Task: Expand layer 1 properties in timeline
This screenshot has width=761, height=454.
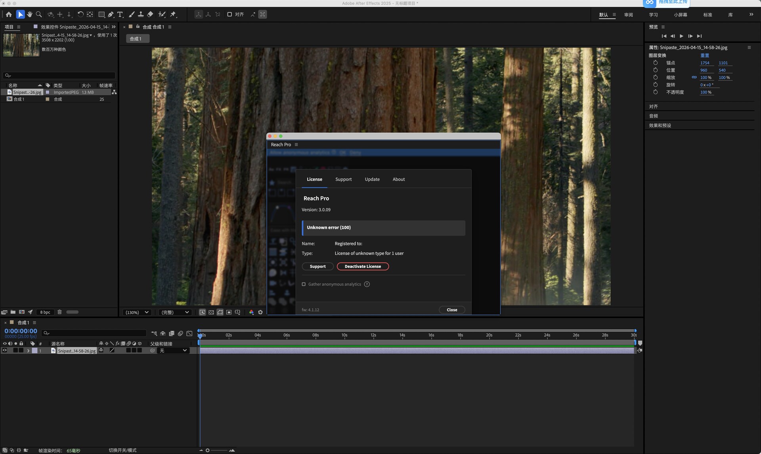Action: (28, 351)
